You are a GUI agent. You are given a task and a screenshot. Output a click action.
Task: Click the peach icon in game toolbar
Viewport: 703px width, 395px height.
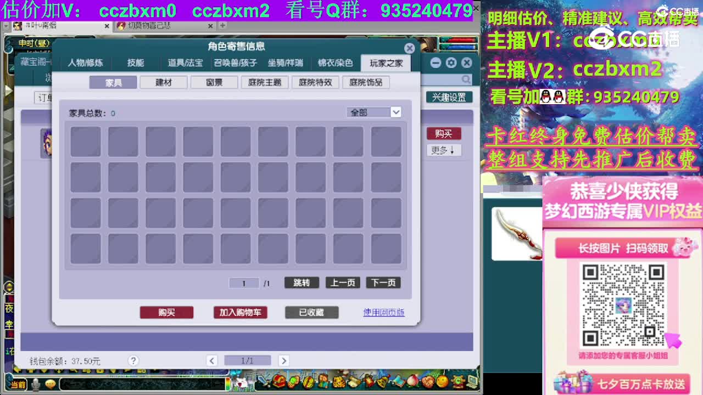coord(412,381)
